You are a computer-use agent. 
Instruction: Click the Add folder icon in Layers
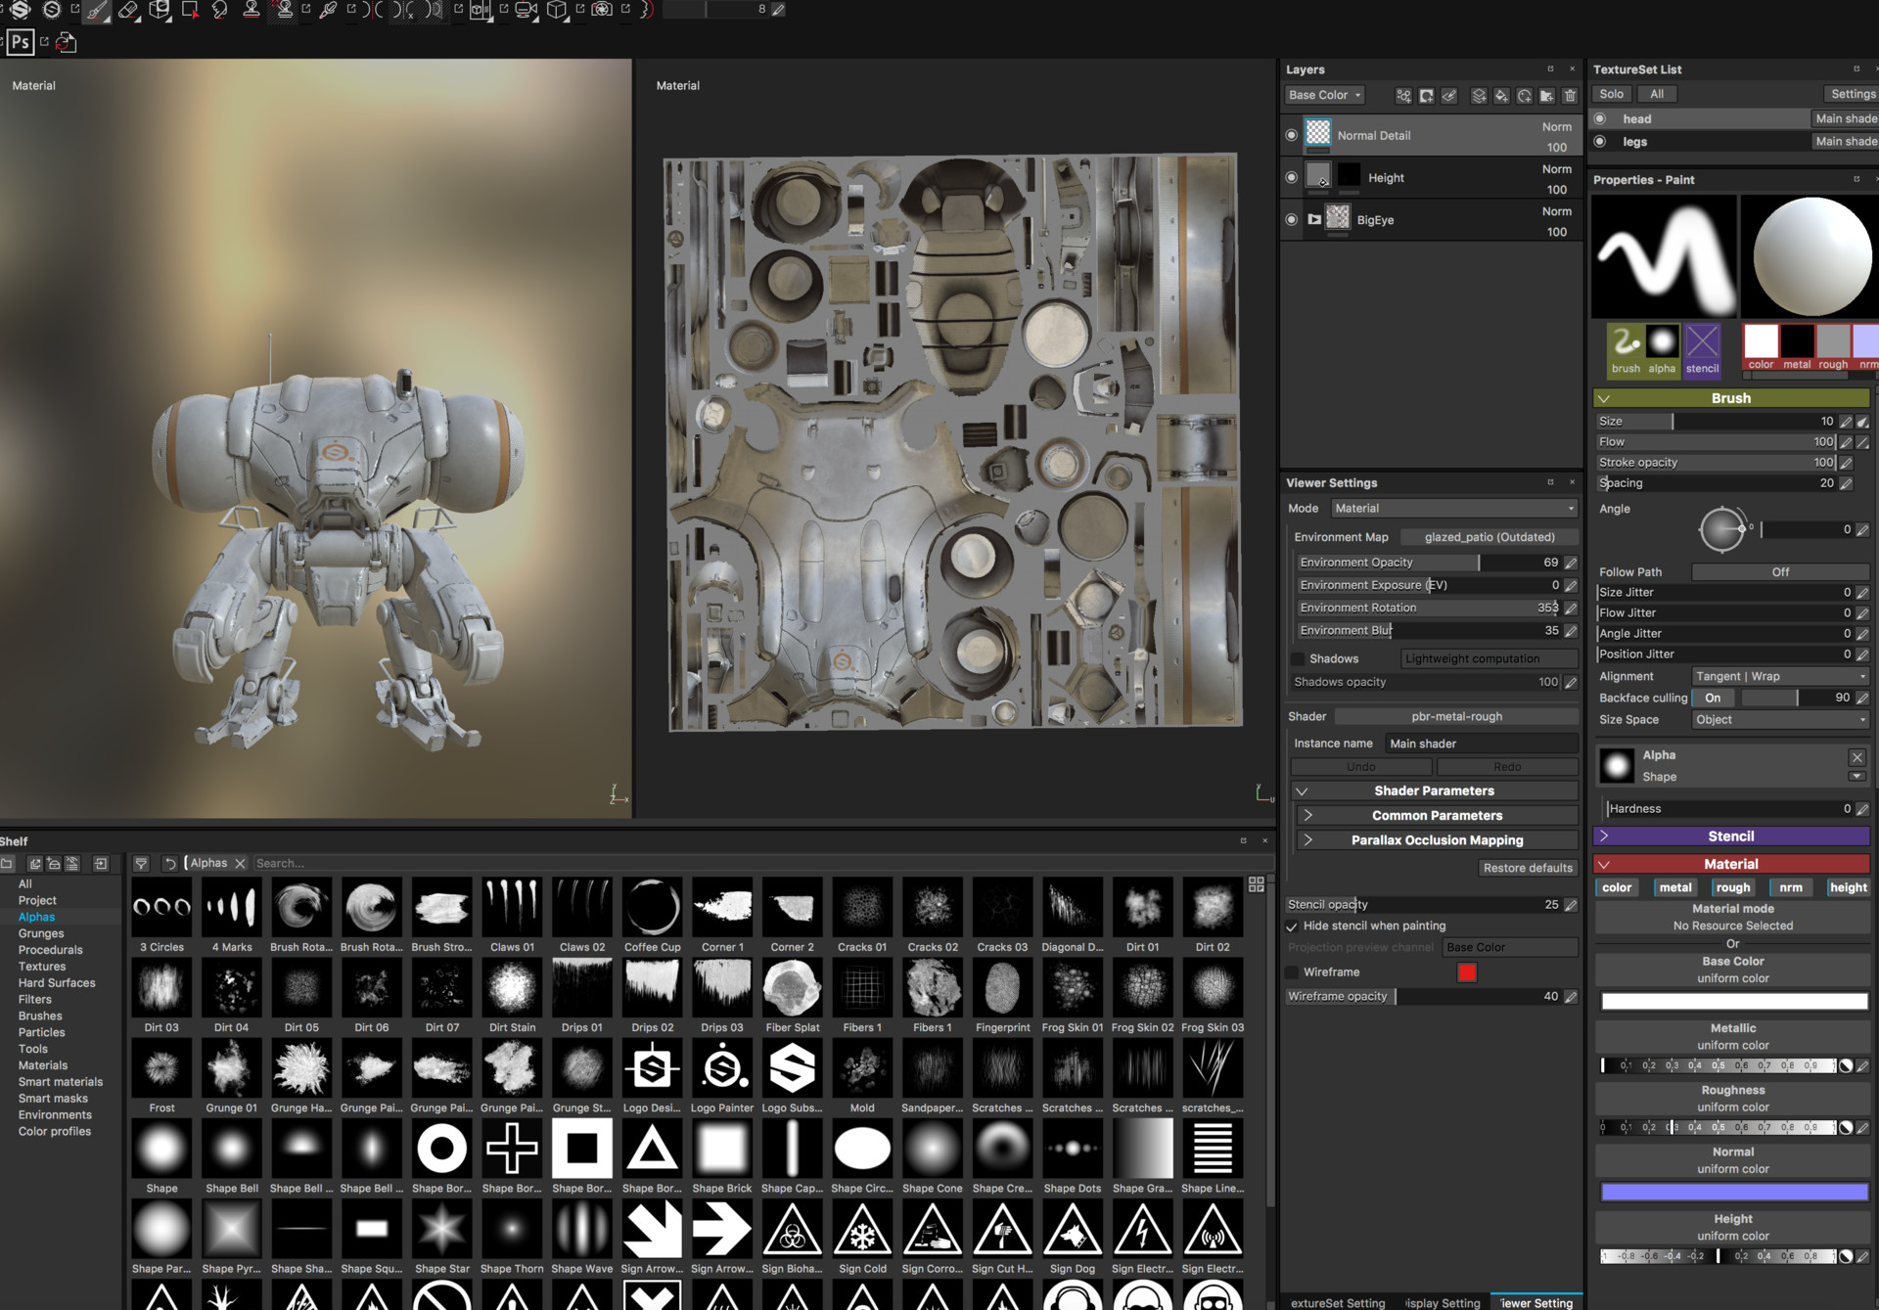pyautogui.click(x=1546, y=95)
